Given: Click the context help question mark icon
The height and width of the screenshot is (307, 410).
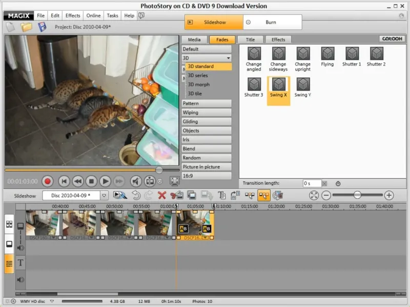Looking at the screenshot, I should 141,16.
